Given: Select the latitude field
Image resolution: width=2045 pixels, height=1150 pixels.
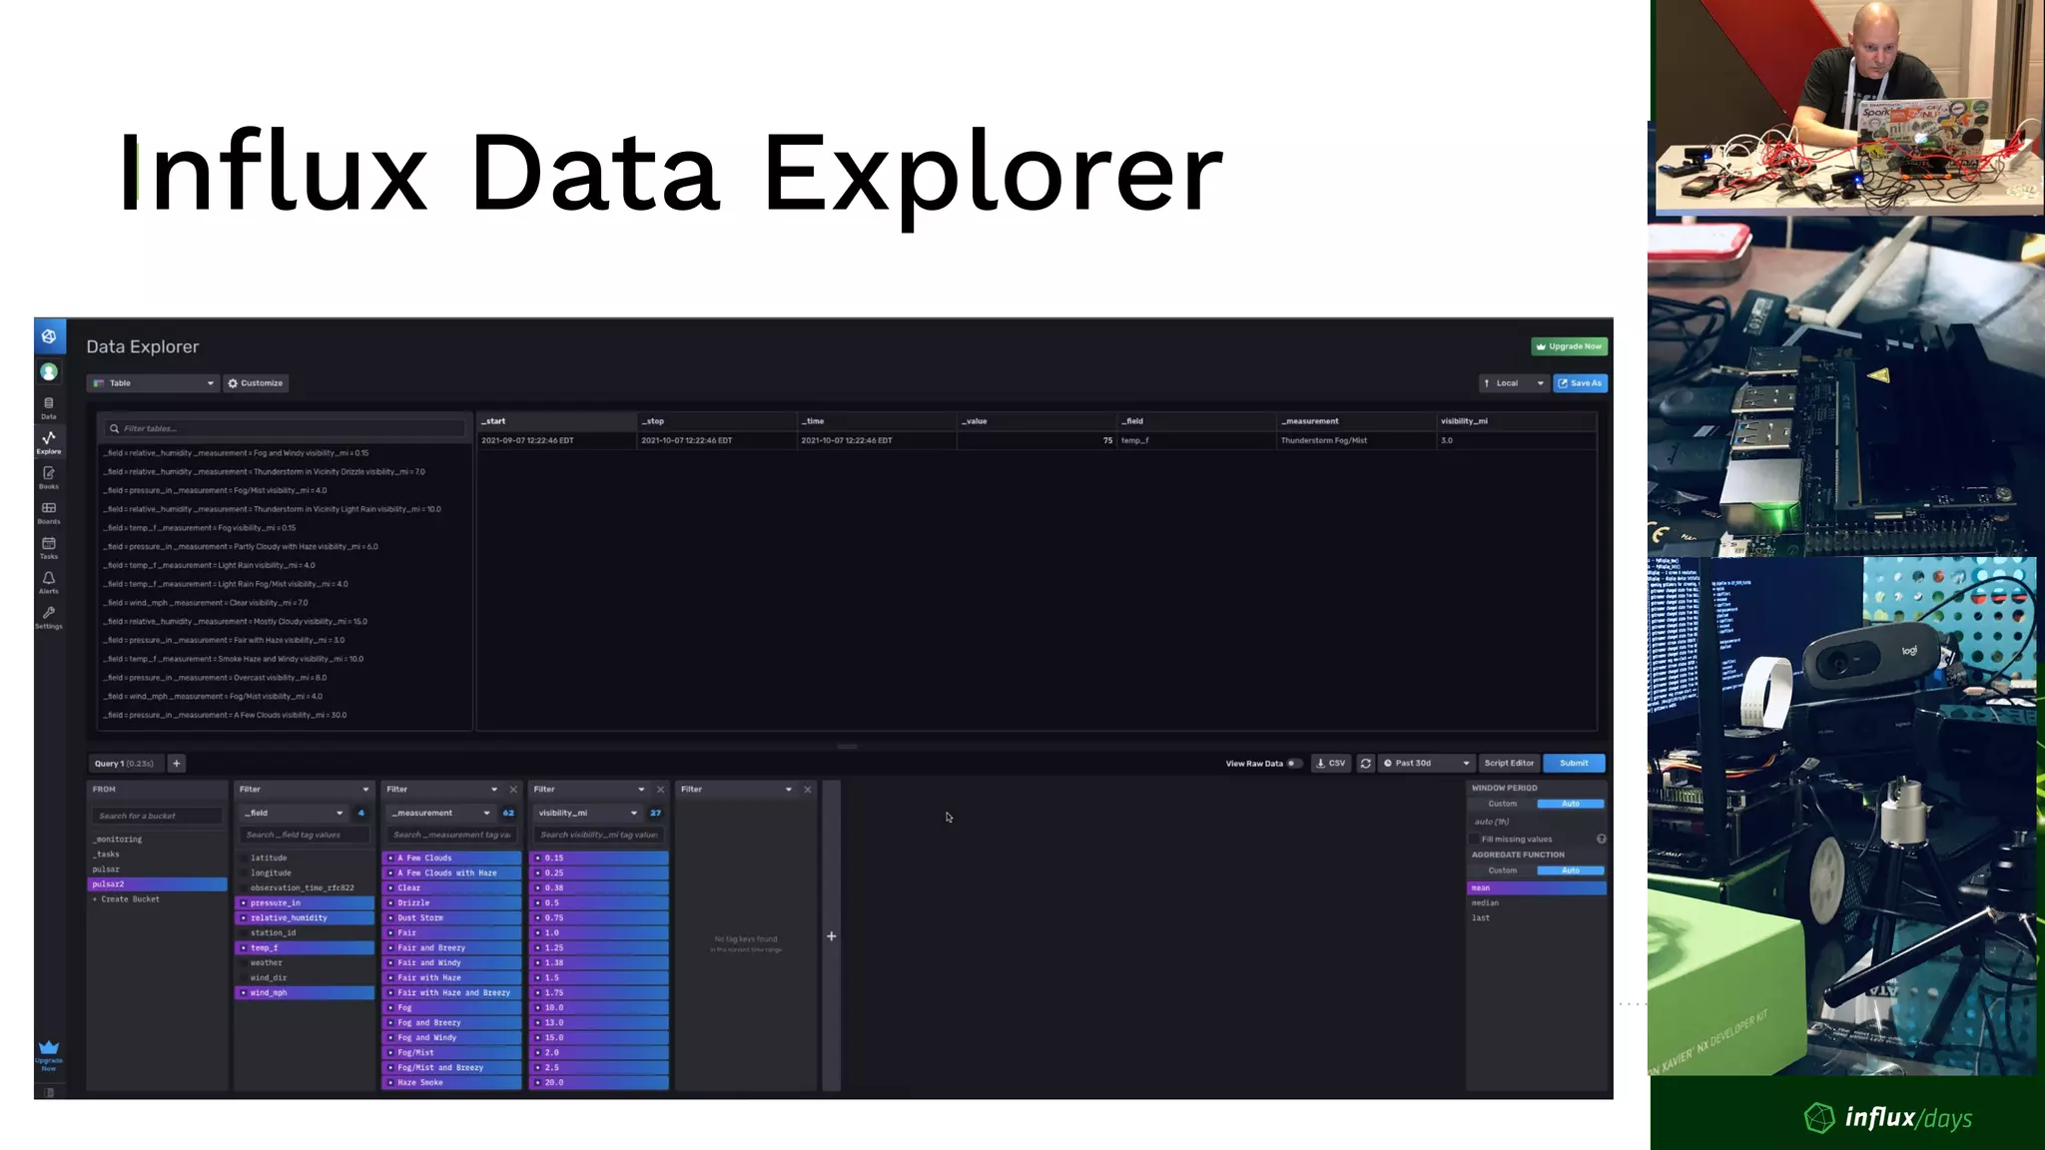Looking at the screenshot, I should (x=305, y=858).
